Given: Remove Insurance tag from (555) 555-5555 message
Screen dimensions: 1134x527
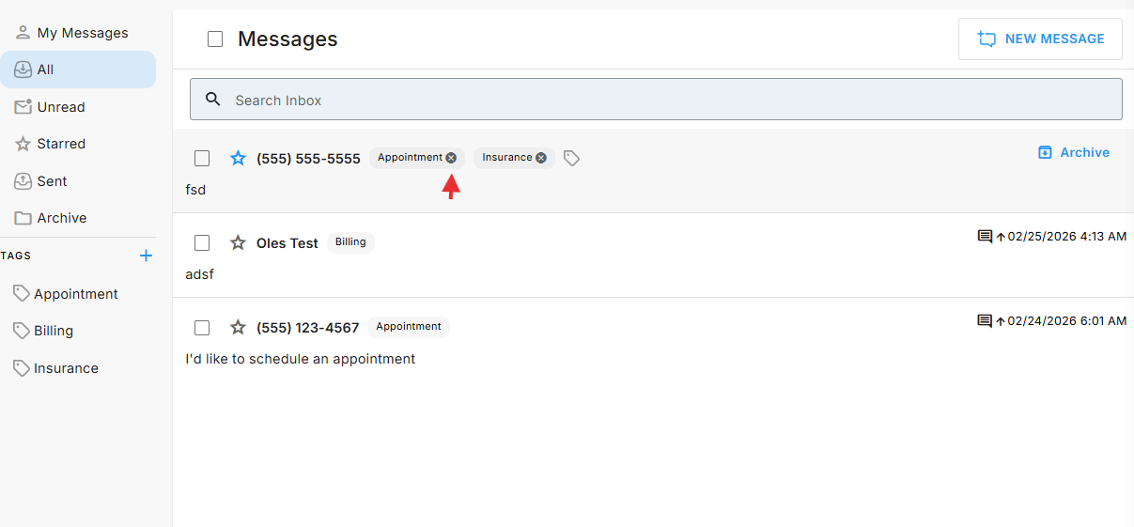Looking at the screenshot, I should 541,158.
